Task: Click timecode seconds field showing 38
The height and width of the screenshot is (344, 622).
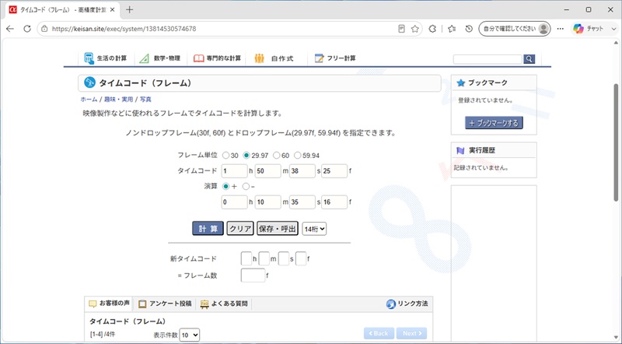Action: pyautogui.click(x=302, y=170)
